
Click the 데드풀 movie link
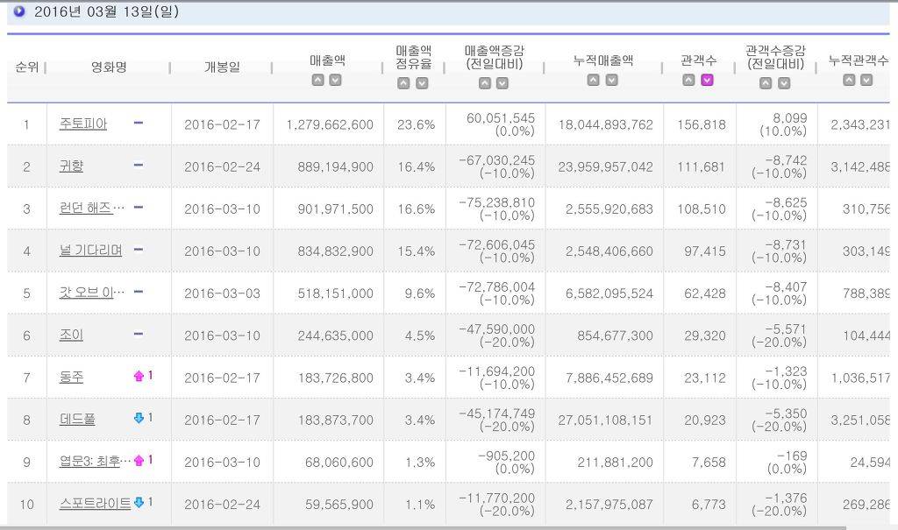pos(77,420)
